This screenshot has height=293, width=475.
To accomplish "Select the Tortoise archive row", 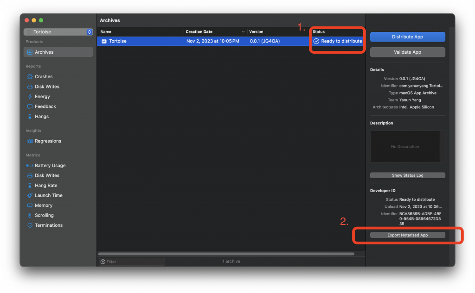I will 231,41.
